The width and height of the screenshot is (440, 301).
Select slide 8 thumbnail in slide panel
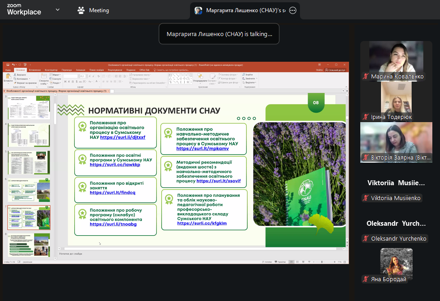pos(30,243)
